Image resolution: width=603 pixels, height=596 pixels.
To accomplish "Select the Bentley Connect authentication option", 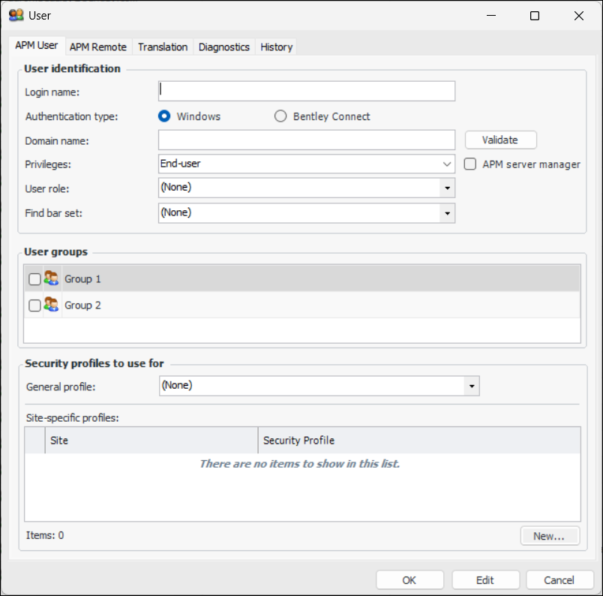I will click(x=280, y=116).
